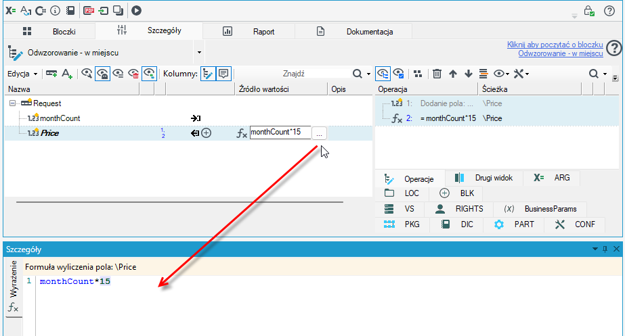Move the operation down with the arrow icon
The height and width of the screenshot is (336, 625).
[469, 74]
